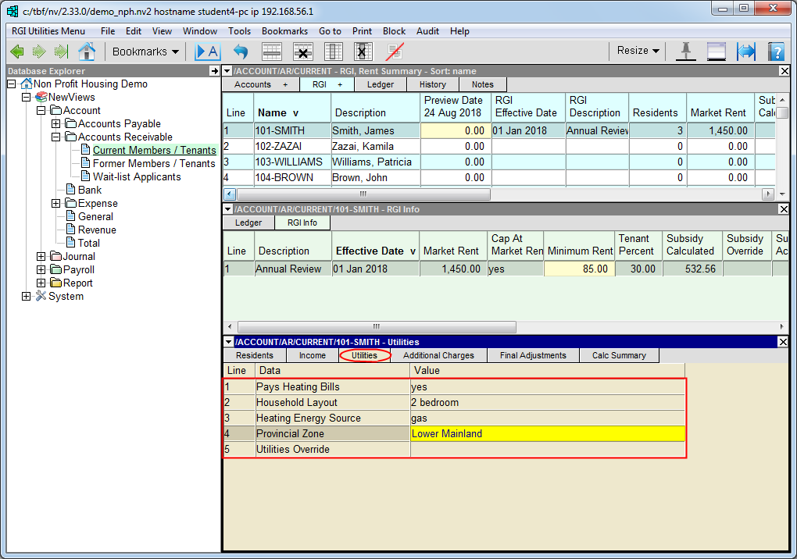The height and width of the screenshot is (559, 797).
Task: Click the Minimum Rent cell showing 85.00
Action: [578, 269]
